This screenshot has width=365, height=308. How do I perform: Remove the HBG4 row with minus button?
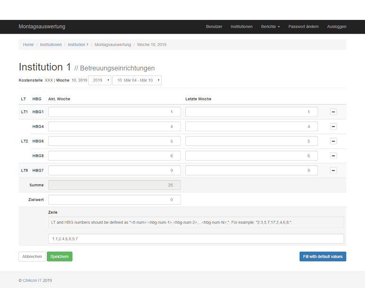point(333,127)
